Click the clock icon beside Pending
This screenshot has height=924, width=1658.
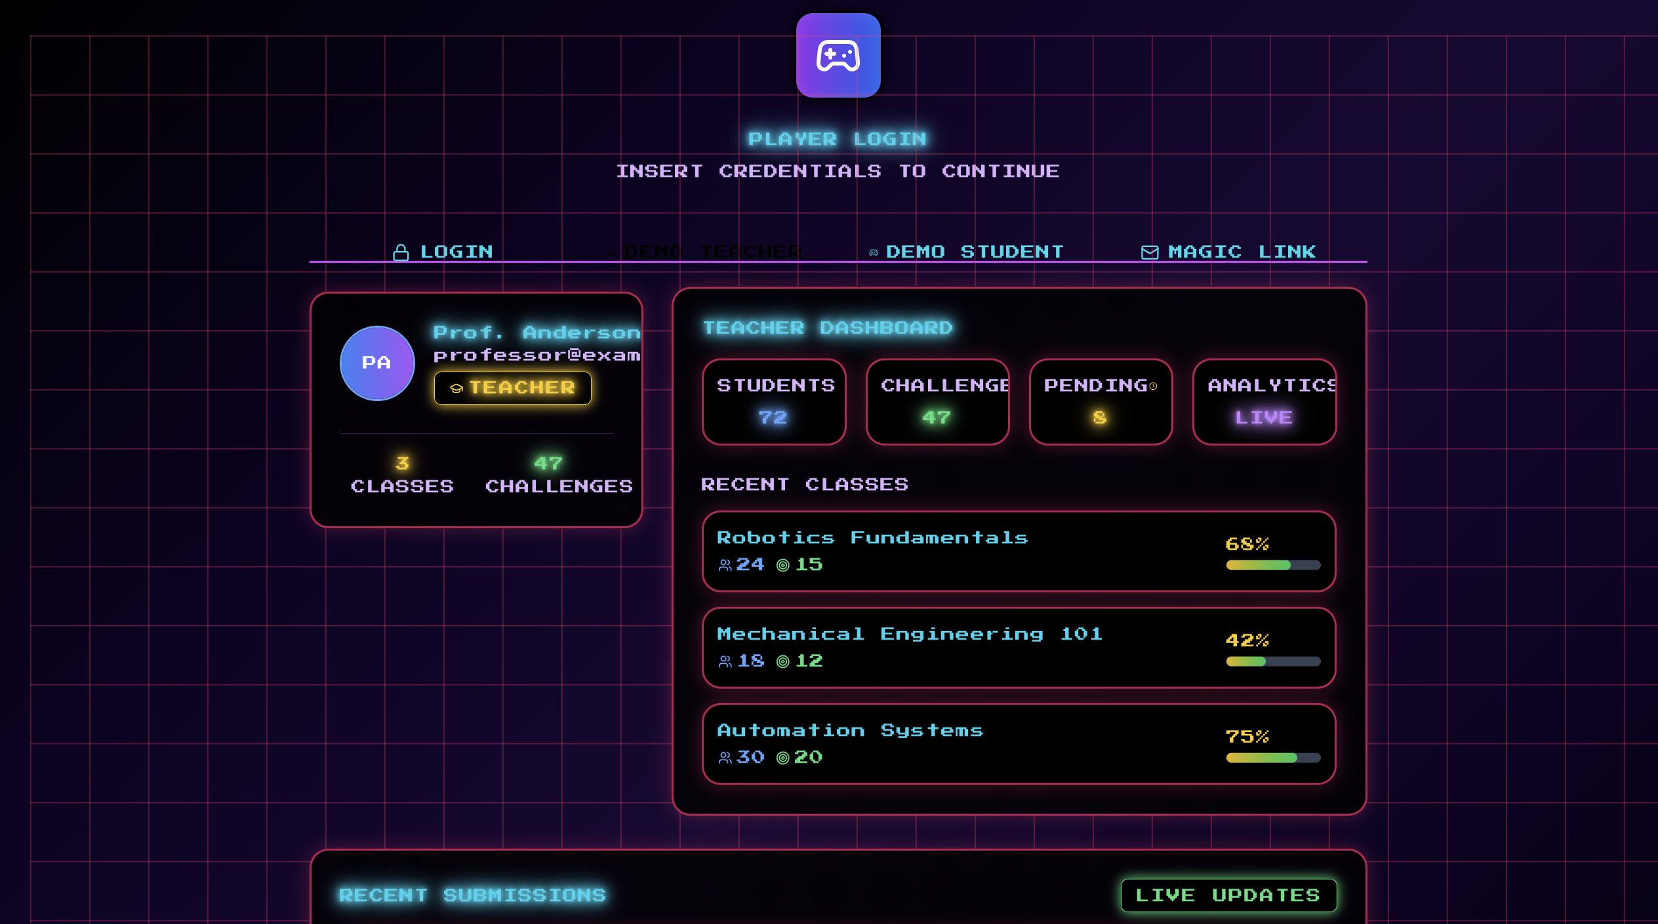(x=1153, y=387)
